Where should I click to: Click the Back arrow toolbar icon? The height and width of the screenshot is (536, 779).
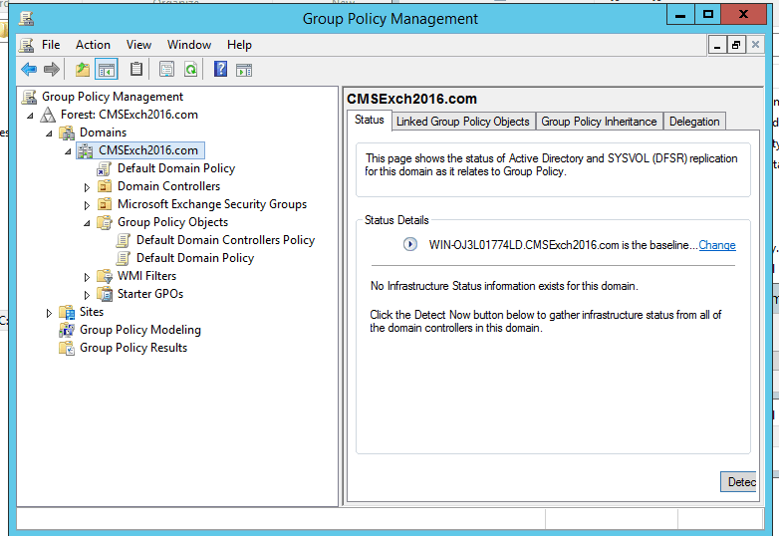pyautogui.click(x=29, y=69)
